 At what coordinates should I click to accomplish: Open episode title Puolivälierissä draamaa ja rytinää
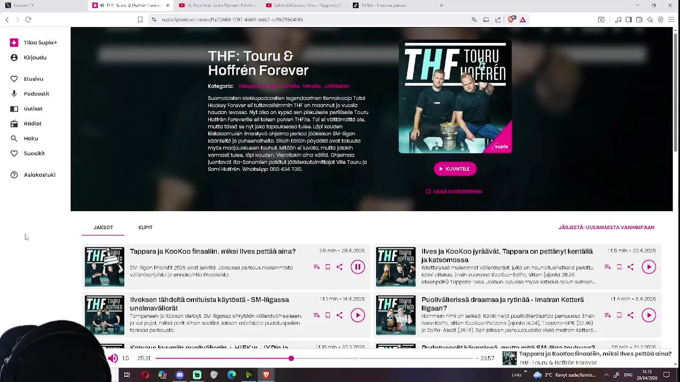tap(503, 304)
